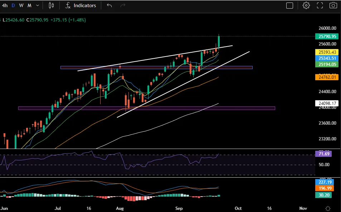Switch to the W weekly timeframe
This screenshot has height=212, width=341.
pyautogui.click(x=21, y=5)
